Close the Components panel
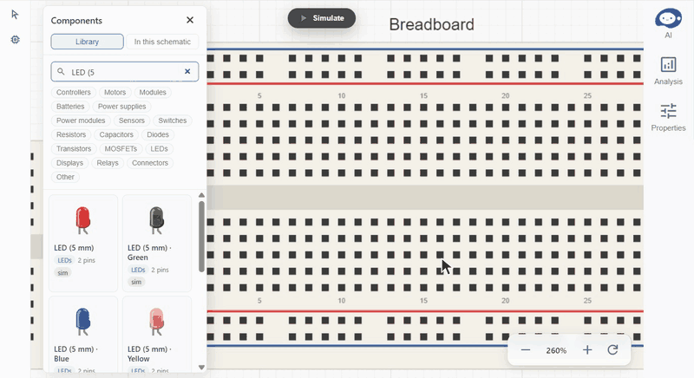Image resolution: width=694 pixels, height=378 pixels. coord(190,20)
